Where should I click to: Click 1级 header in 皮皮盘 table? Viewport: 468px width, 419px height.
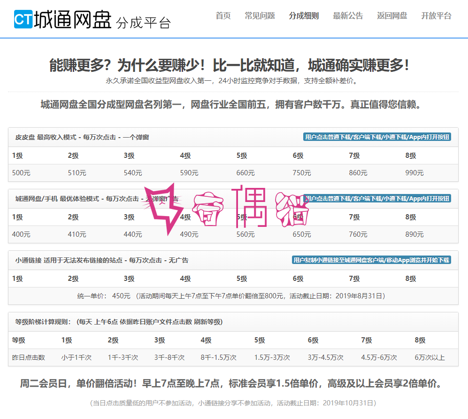pos(17,155)
